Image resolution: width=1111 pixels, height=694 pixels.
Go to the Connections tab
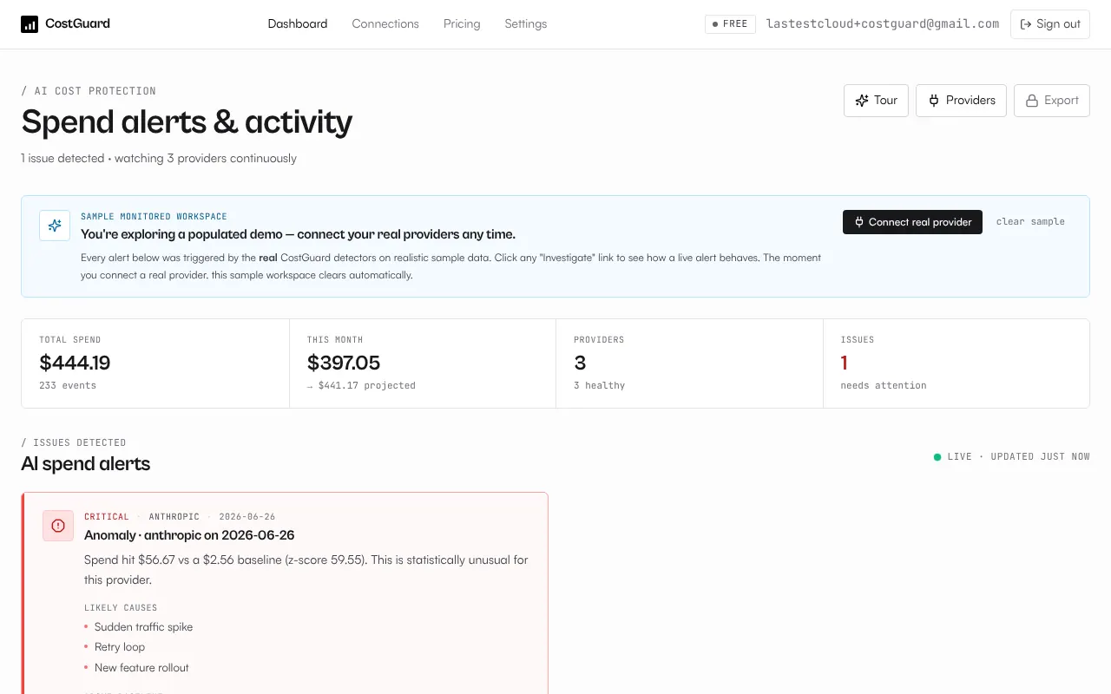click(x=385, y=24)
